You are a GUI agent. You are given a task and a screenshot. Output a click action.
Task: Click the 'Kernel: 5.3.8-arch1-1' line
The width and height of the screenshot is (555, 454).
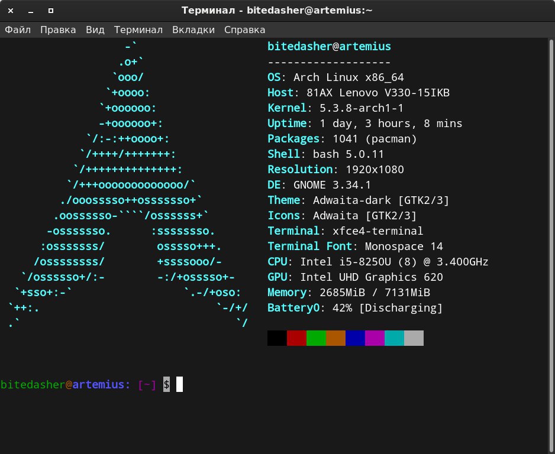click(x=335, y=108)
